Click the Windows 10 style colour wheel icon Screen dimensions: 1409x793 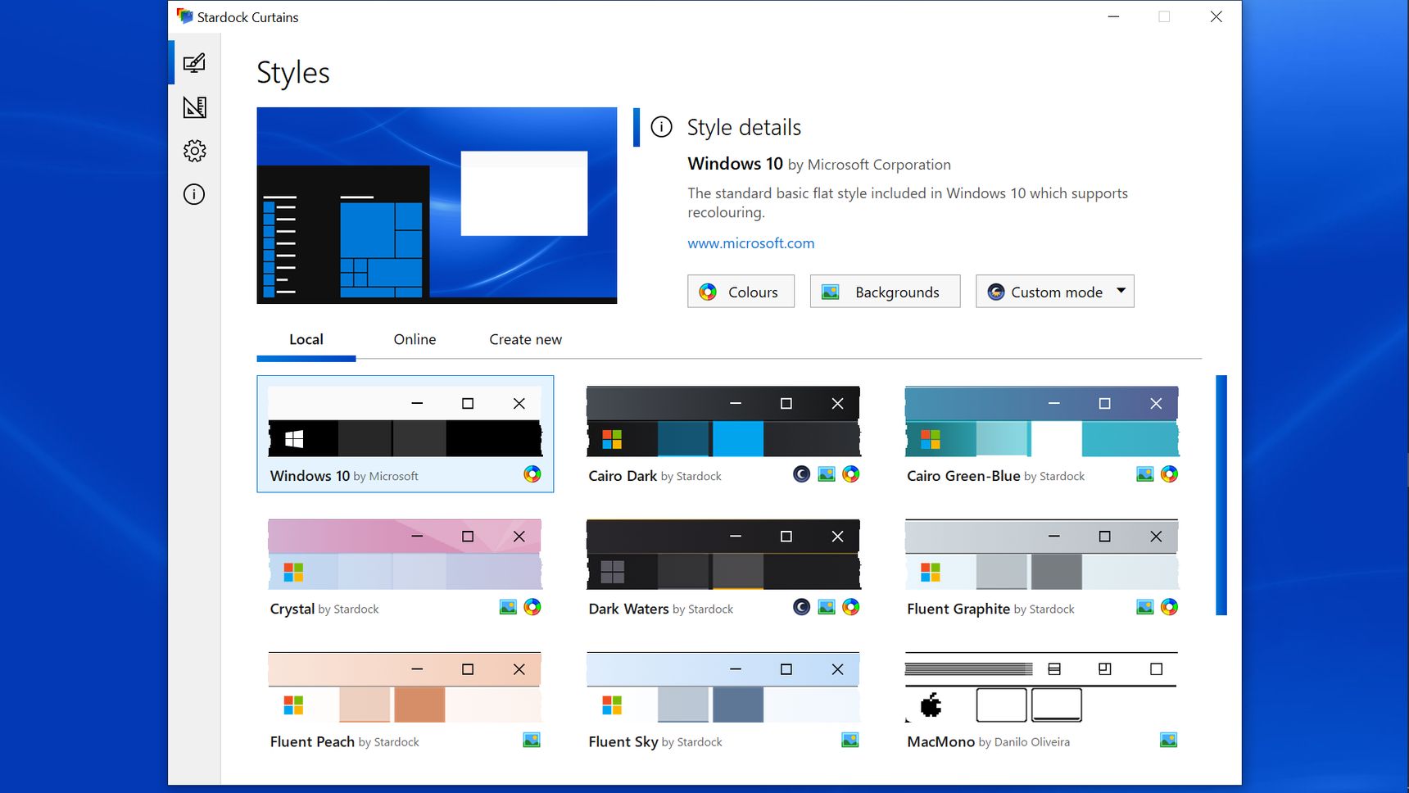click(532, 474)
